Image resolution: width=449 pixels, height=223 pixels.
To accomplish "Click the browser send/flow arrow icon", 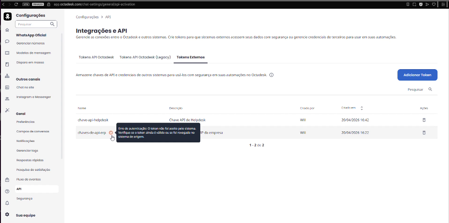I will [x=427, y=4].
